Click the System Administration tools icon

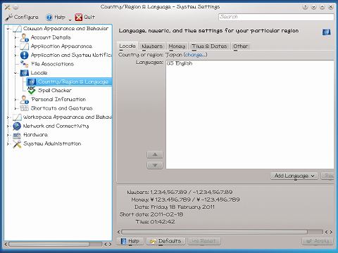coord(17,144)
